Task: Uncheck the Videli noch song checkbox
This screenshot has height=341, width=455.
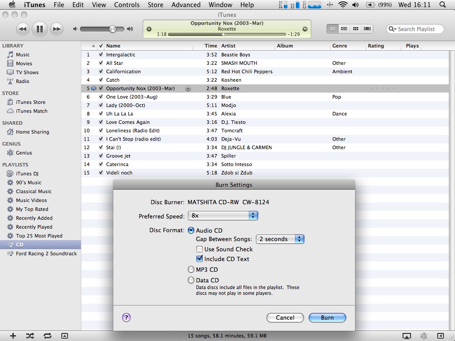Action: (x=101, y=173)
